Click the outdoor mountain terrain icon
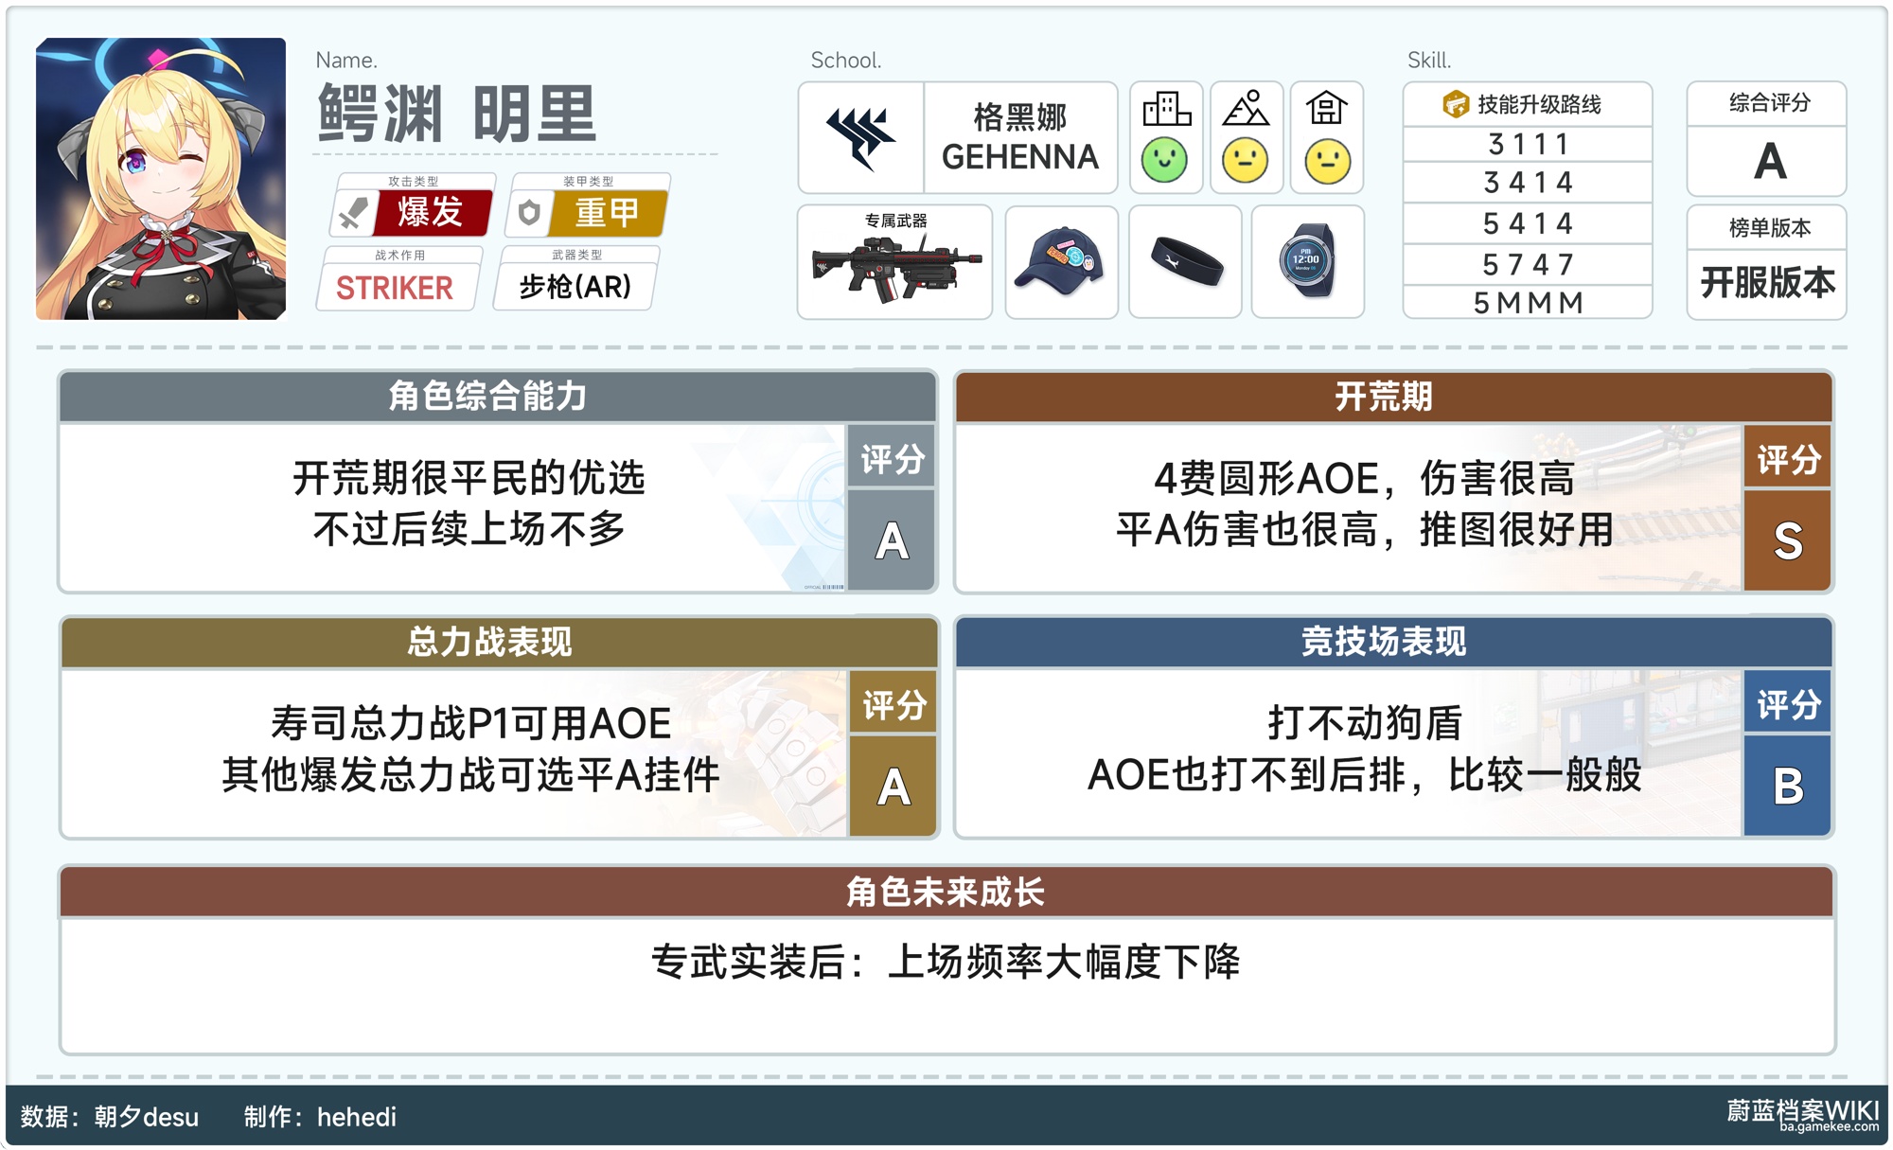This screenshot has width=1893, height=1150. (1246, 109)
